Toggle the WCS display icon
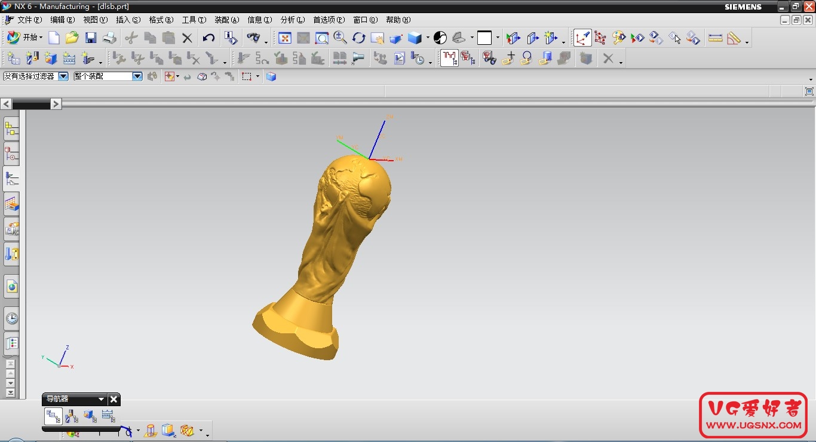816x442 pixels. tap(582, 38)
